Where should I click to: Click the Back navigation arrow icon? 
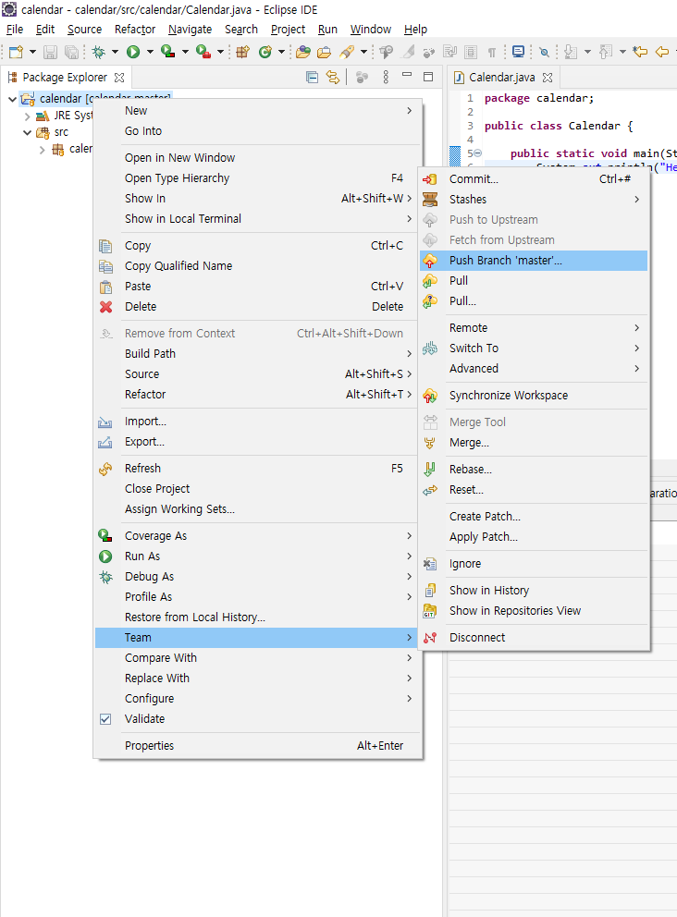[662, 52]
